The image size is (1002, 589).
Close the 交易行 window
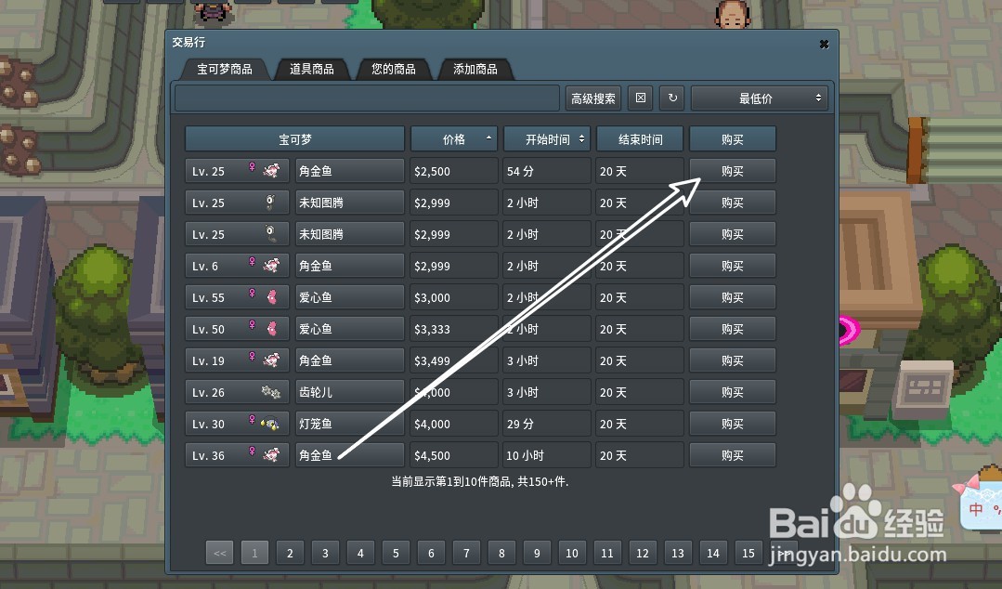pyautogui.click(x=824, y=44)
